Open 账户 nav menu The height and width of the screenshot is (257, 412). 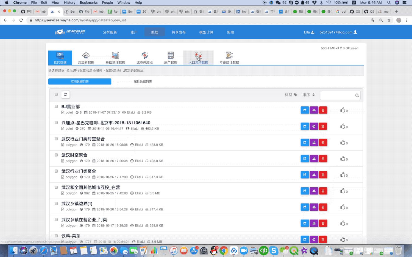134,32
